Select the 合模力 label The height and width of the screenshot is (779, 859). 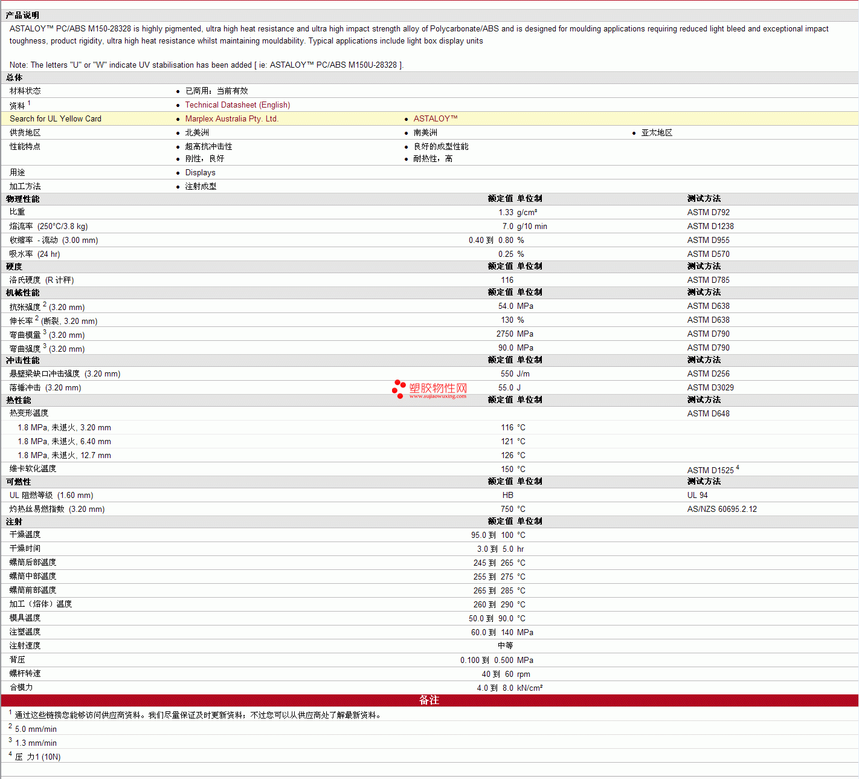21,688
